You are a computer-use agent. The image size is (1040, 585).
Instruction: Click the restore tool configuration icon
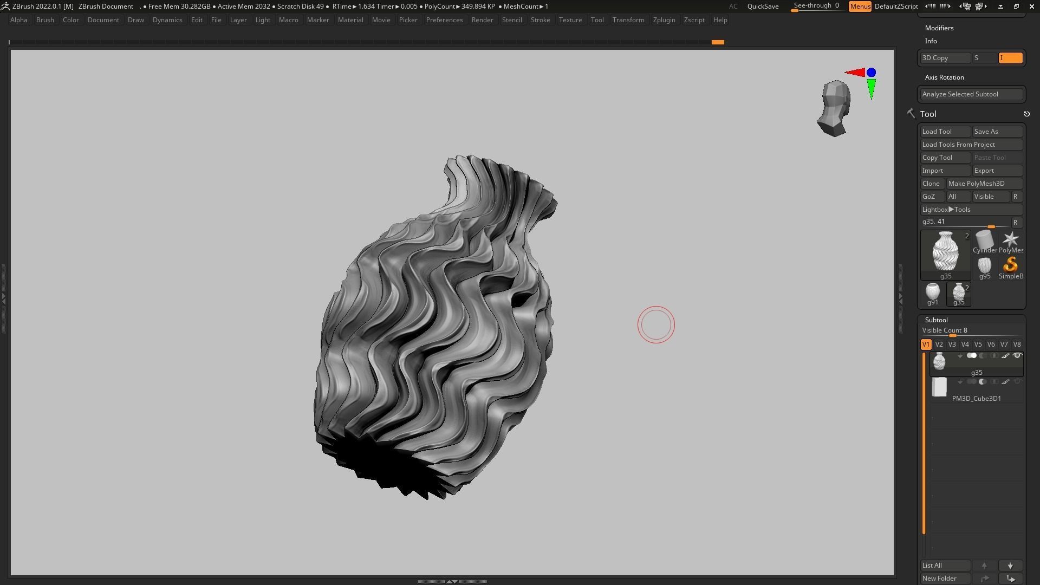1026,114
